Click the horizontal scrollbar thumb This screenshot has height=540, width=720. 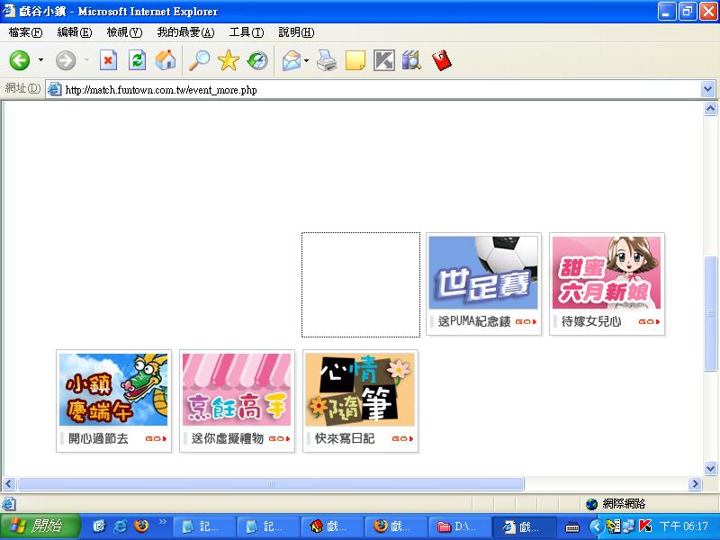[271, 483]
